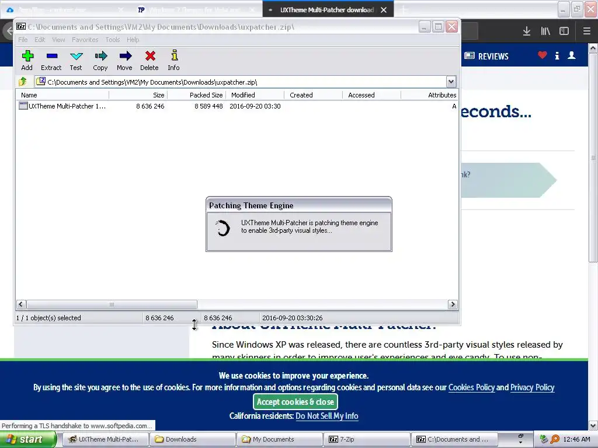Go up one folder level icon
Viewport: 598px width, 448px height.
pos(23,82)
